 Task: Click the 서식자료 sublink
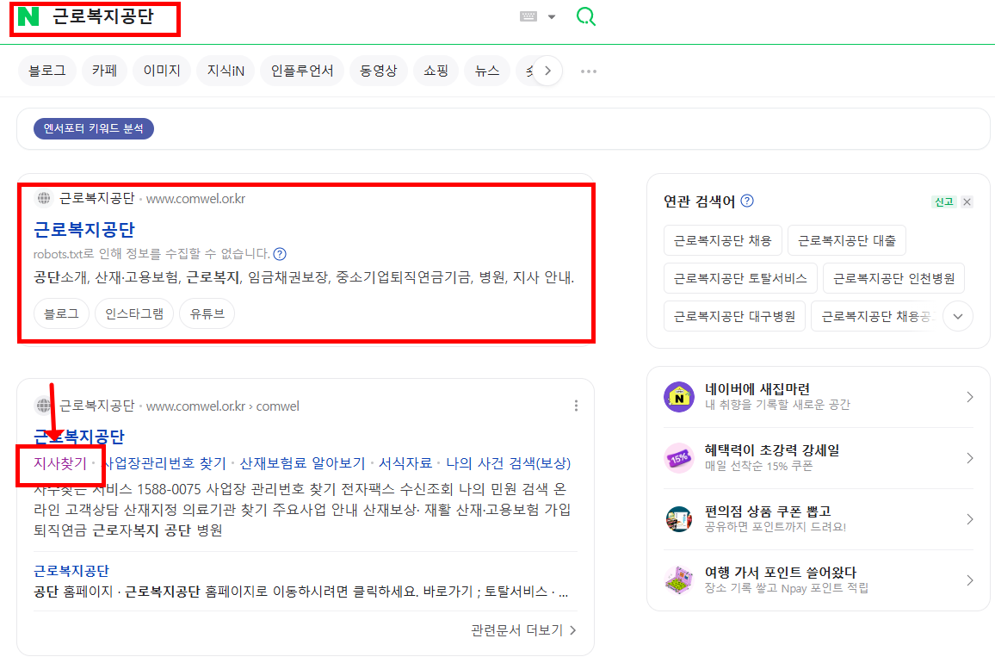pyautogui.click(x=405, y=463)
